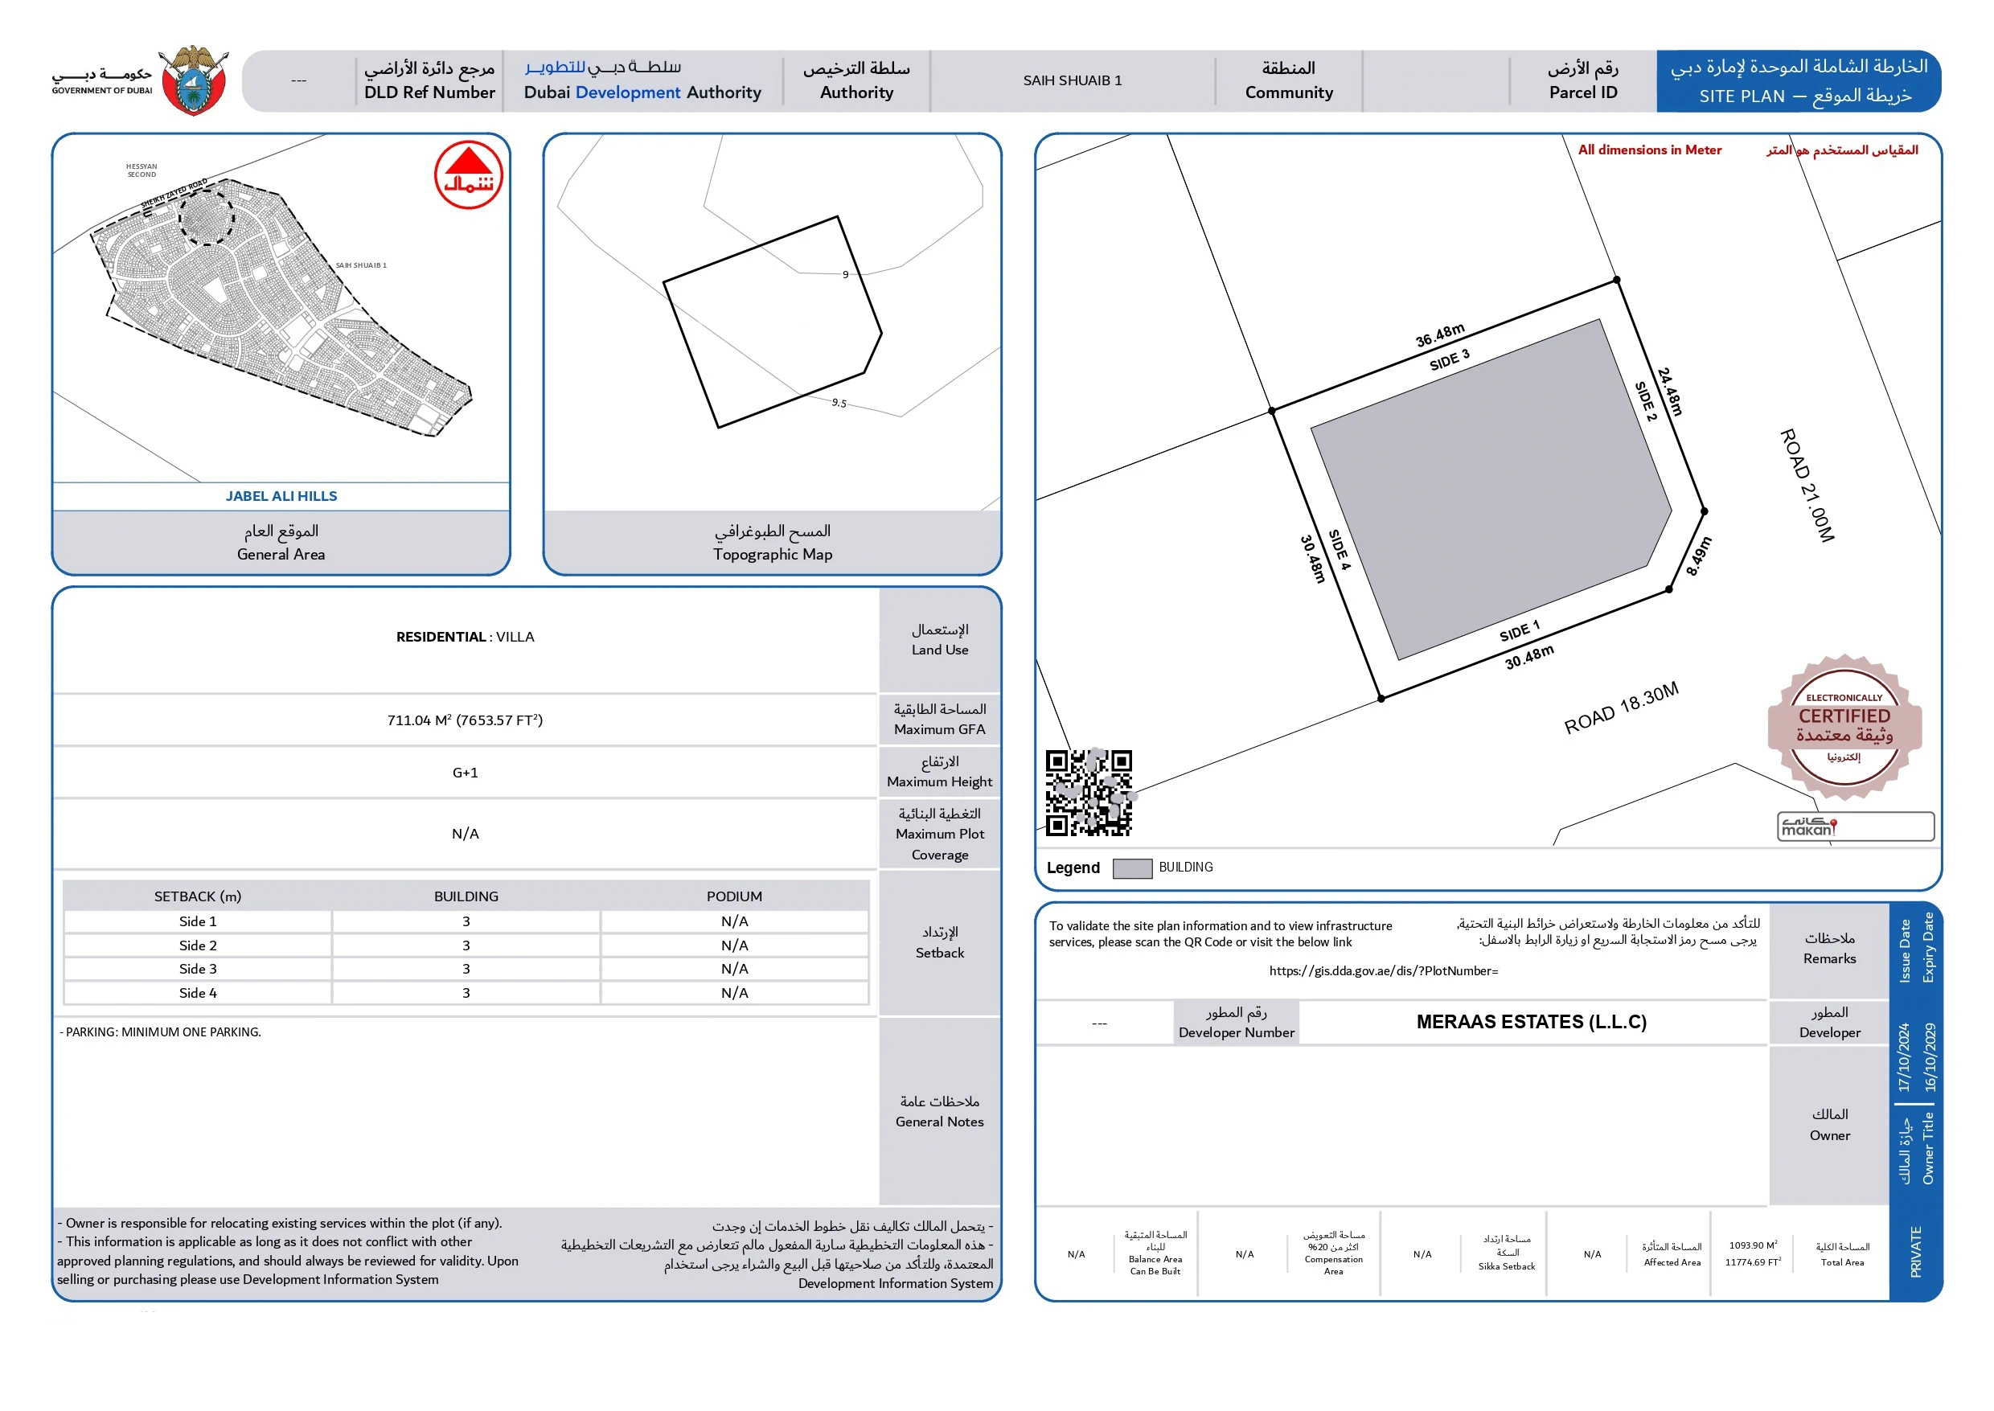Select the '17/10/2024' issue date
Viewport: 1994px width, 1411px height.
tap(1903, 1056)
